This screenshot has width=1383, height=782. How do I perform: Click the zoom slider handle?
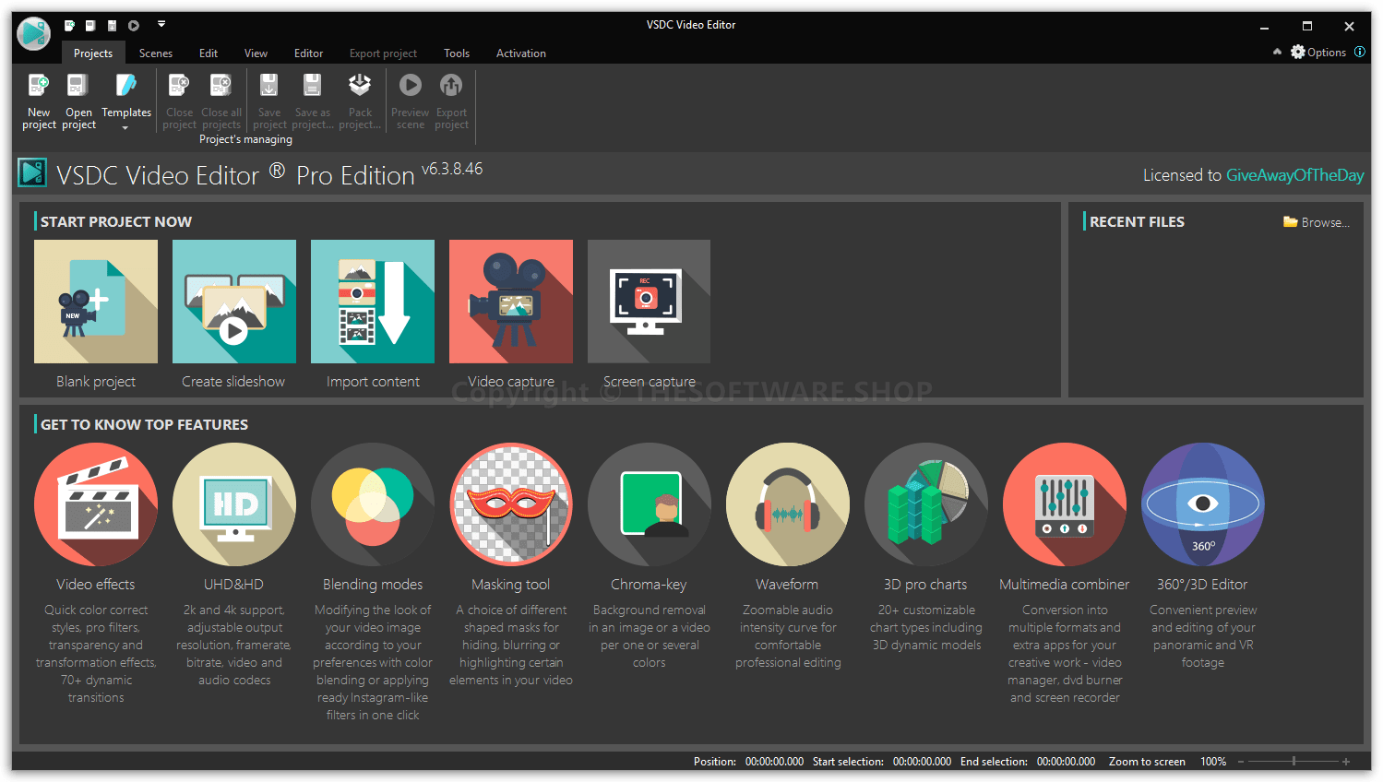coord(1294,762)
